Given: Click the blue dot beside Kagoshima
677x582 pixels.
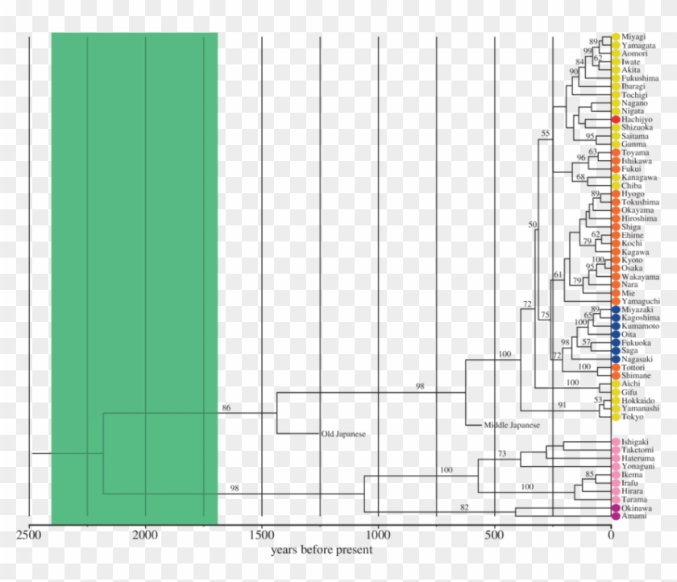Looking at the screenshot, I should (616, 318).
